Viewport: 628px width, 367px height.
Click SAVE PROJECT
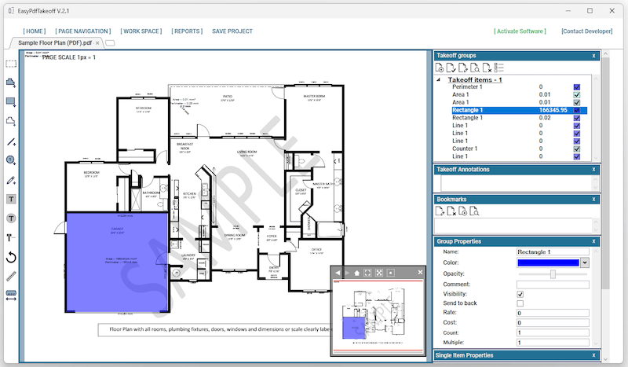click(x=232, y=31)
